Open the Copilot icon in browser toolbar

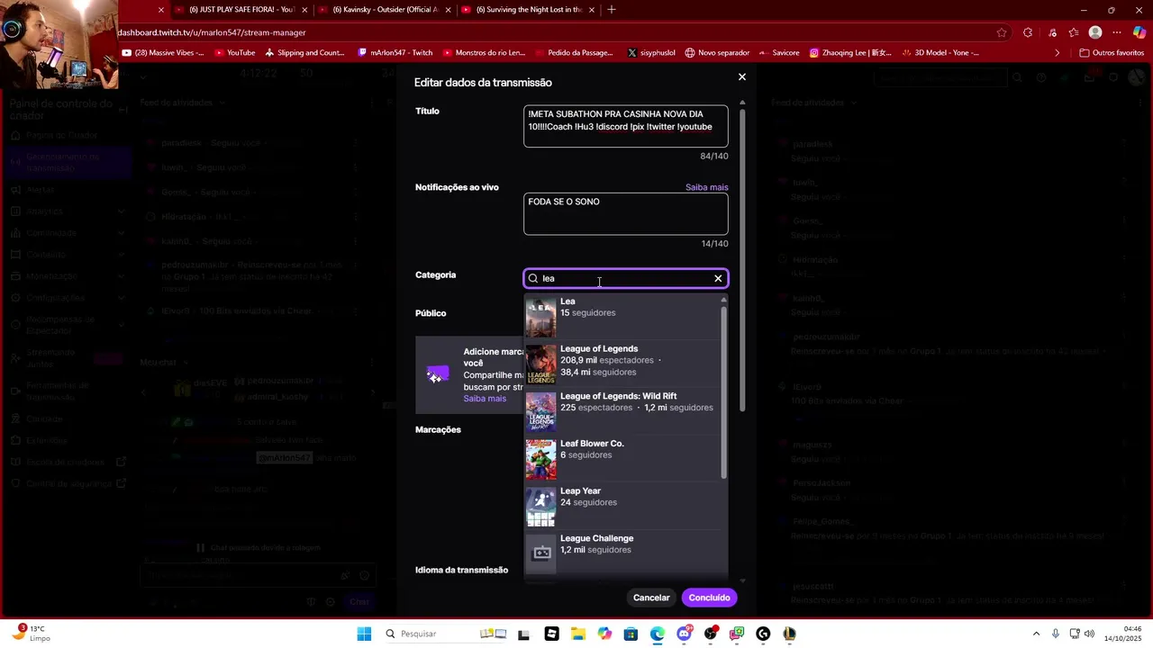[1139, 32]
